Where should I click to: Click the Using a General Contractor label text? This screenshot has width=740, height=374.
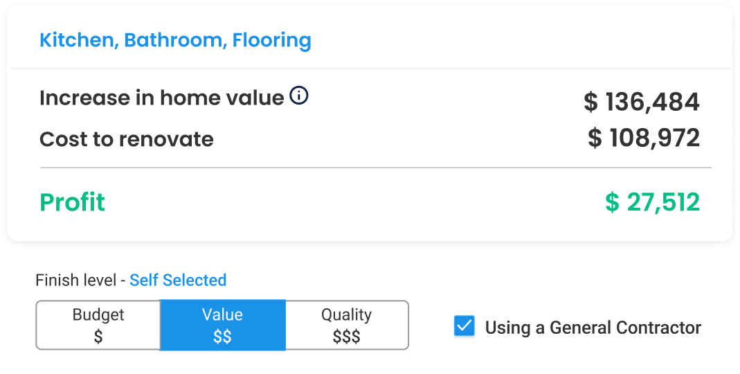point(593,328)
